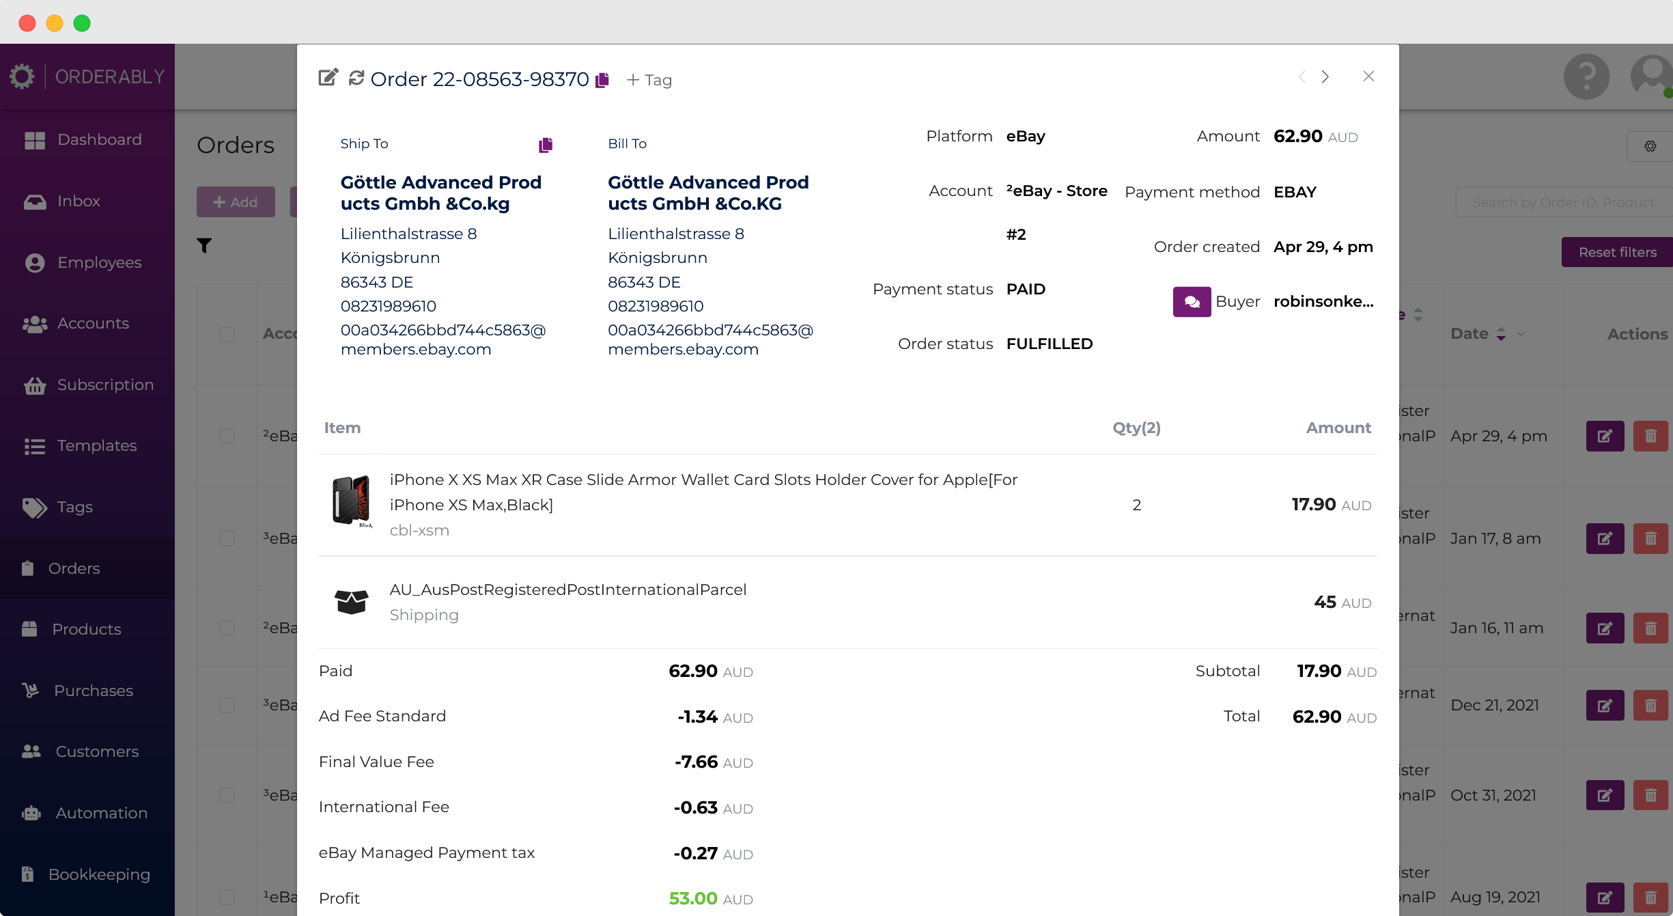
Task: Click Reset filters button
Action: [1617, 252]
